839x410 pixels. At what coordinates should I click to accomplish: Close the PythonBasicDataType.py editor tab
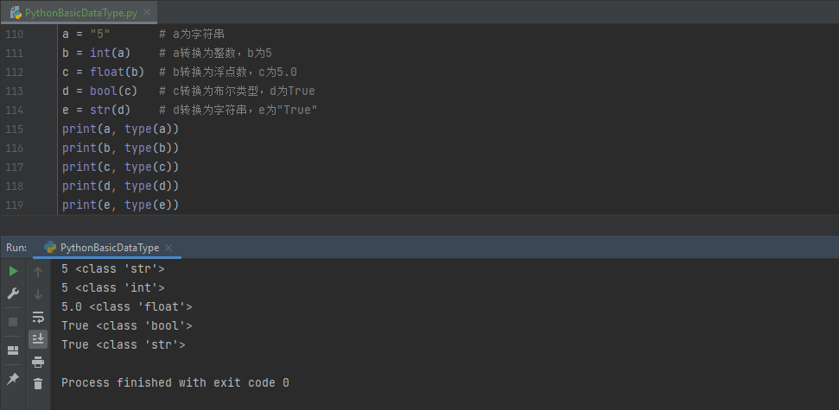(x=149, y=13)
